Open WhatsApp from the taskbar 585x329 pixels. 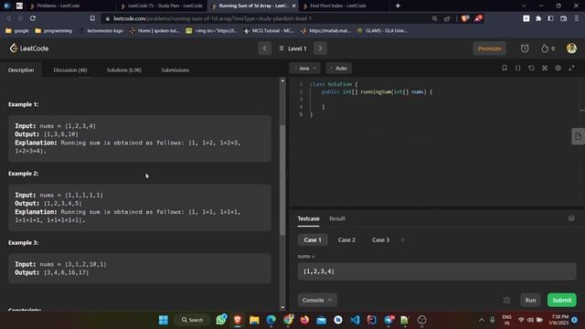click(x=221, y=320)
